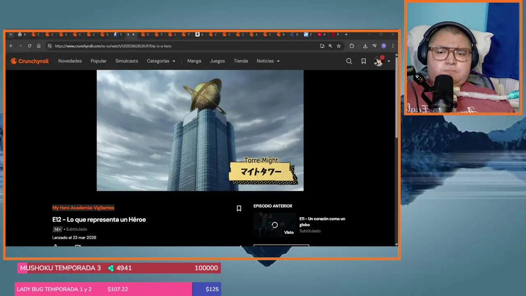This screenshot has width=526, height=296.
Task: Click the EPISODIO ANTERIOR heading
Action: [273, 206]
